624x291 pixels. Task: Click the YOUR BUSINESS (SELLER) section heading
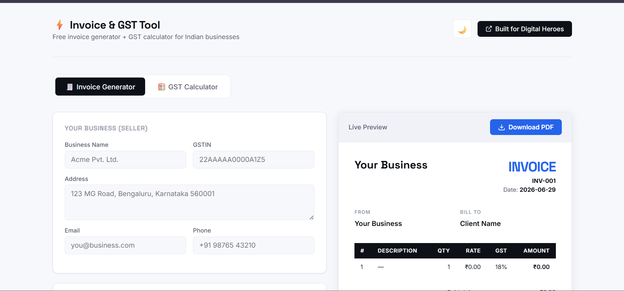pyautogui.click(x=106, y=128)
